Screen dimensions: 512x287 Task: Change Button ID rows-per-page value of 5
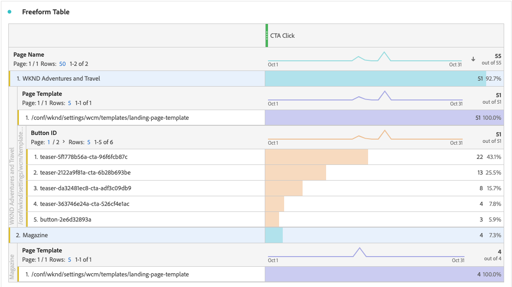[x=89, y=142]
